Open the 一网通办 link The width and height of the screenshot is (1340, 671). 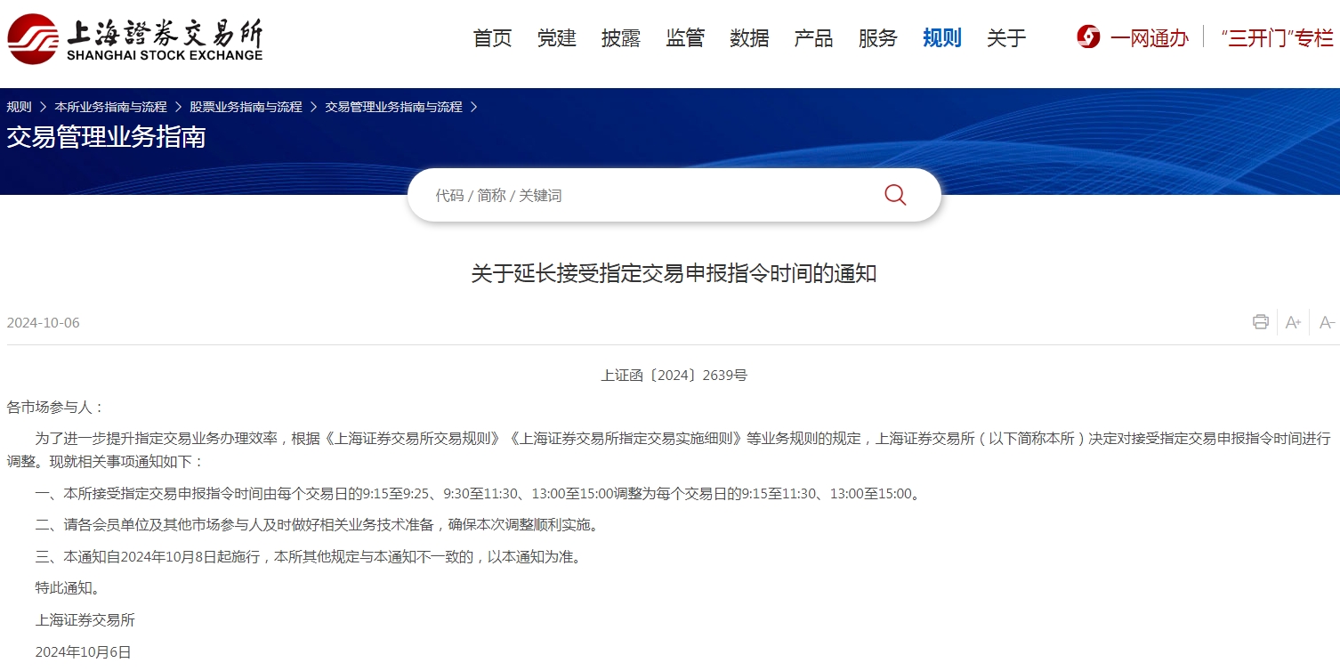[1149, 38]
